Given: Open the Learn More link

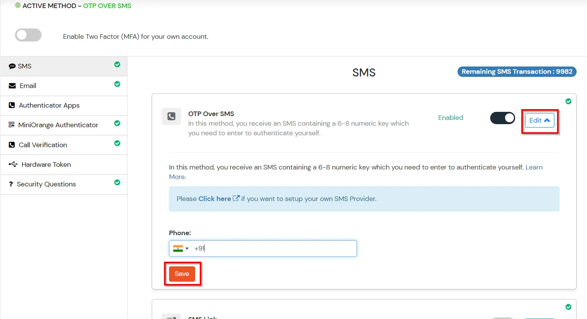Looking at the screenshot, I should tap(534, 167).
